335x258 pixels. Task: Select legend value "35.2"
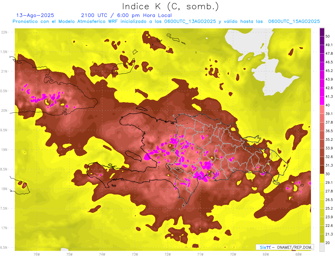tap(329, 139)
